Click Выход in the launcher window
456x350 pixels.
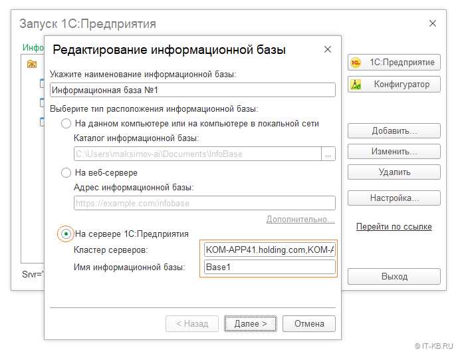[394, 276]
